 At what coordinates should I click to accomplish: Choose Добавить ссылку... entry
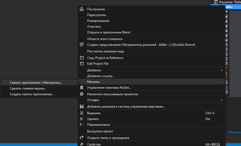(152, 76)
